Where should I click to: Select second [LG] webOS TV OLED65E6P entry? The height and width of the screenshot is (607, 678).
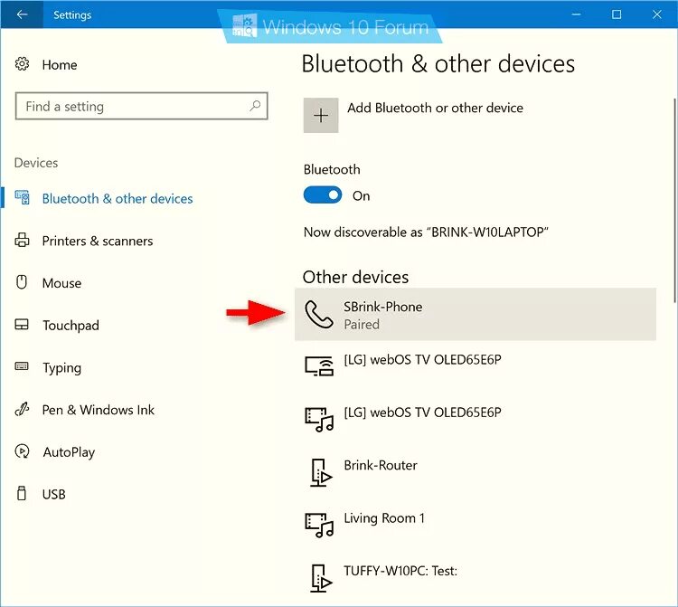tap(422, 413)
